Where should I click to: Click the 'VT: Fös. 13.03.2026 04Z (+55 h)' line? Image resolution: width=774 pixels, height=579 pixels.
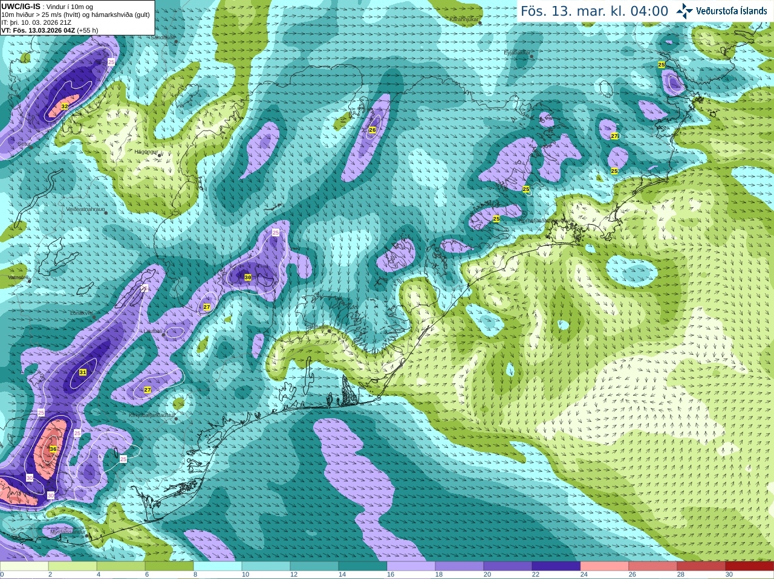50,30
